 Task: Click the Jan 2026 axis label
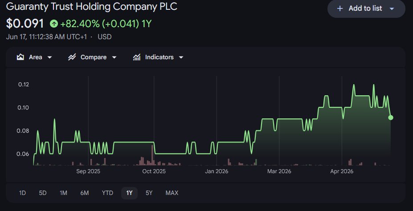point(217,171)
